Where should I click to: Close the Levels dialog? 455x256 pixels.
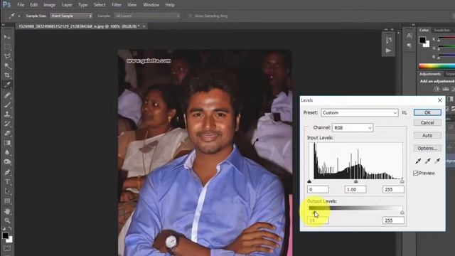[440, 100]
